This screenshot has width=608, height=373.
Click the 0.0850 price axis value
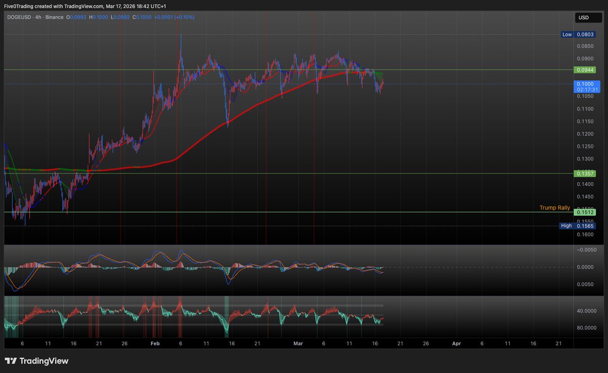coord(585,46)
